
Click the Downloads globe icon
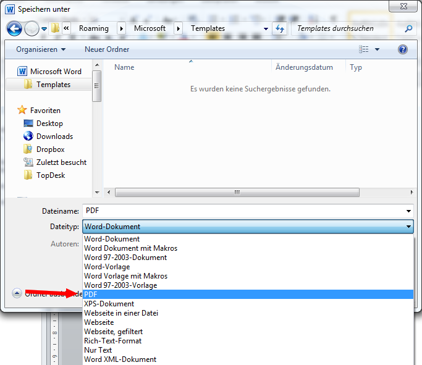point(28,136)
